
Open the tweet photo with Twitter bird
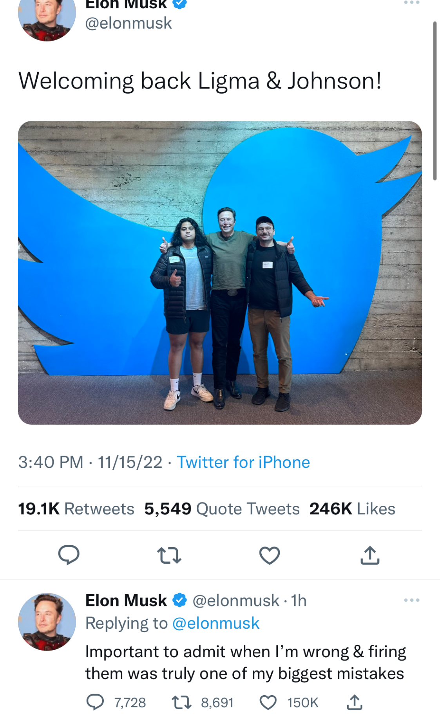(x=220, y=272)
